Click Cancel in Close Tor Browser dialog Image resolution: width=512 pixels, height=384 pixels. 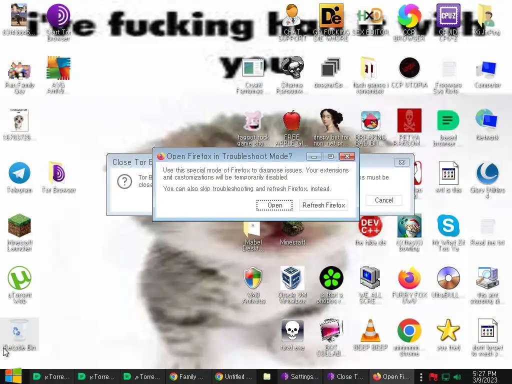384,200
